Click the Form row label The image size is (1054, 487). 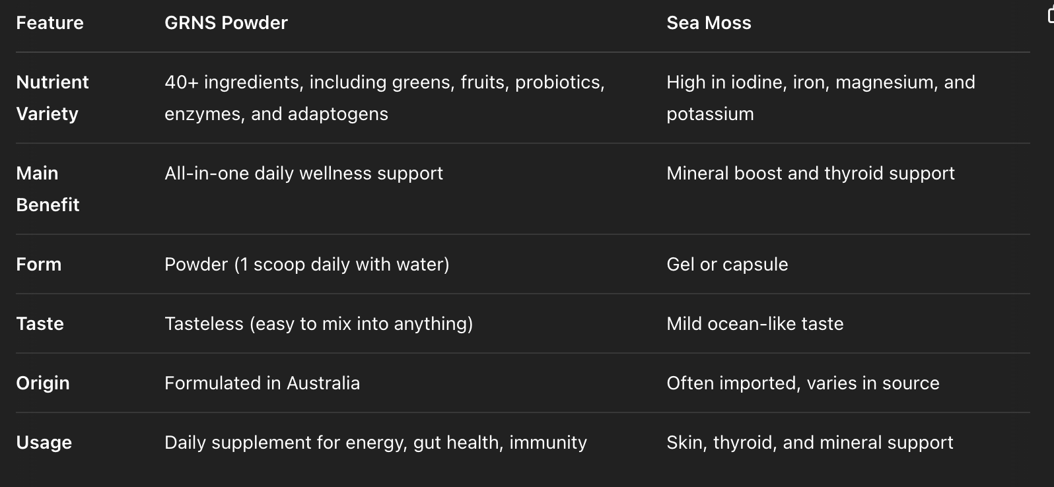[39, 265]
